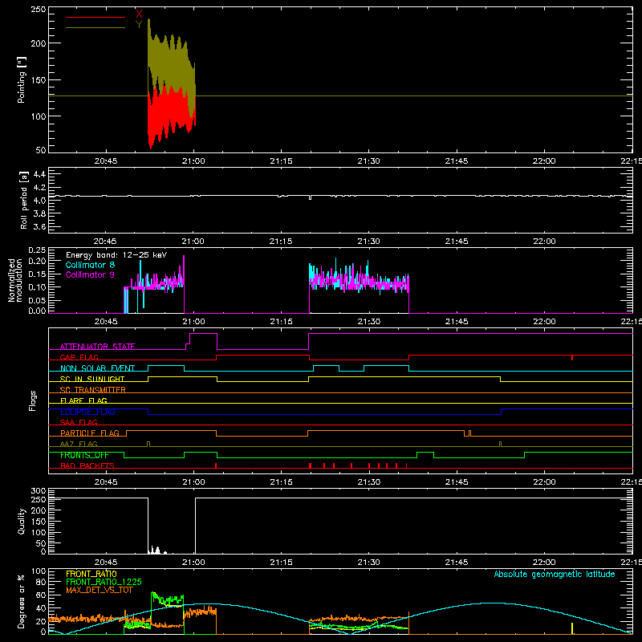Select the yellow FRONT_RATIO legend label

pos(91,574)
